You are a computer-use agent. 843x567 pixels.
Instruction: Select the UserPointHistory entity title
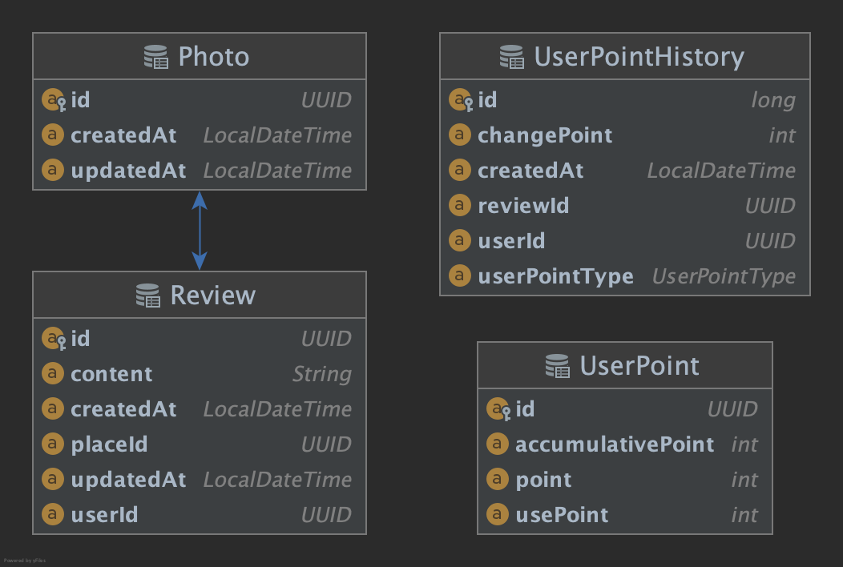(x=639, y=57)
